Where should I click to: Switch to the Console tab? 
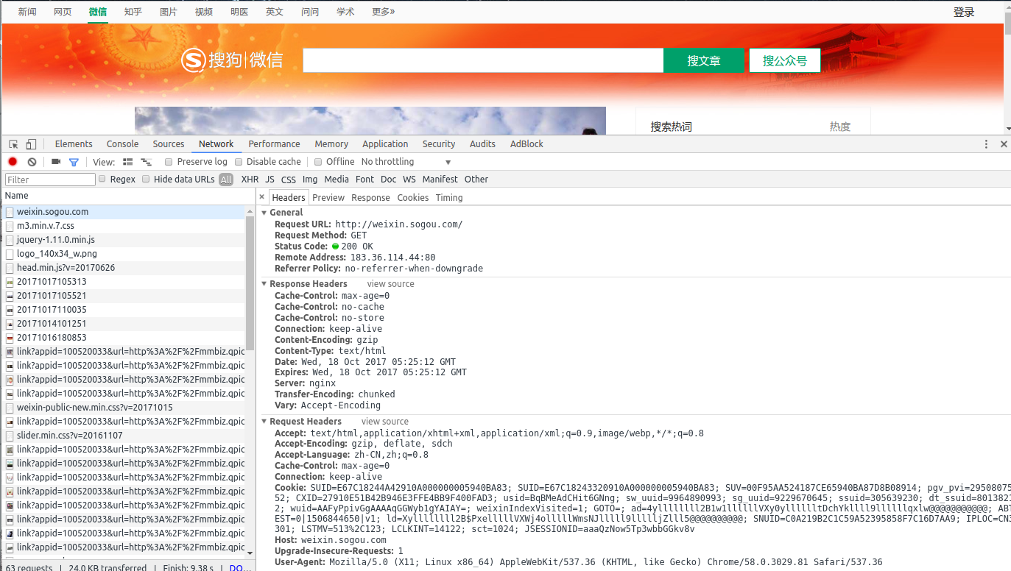click(122, 144)
